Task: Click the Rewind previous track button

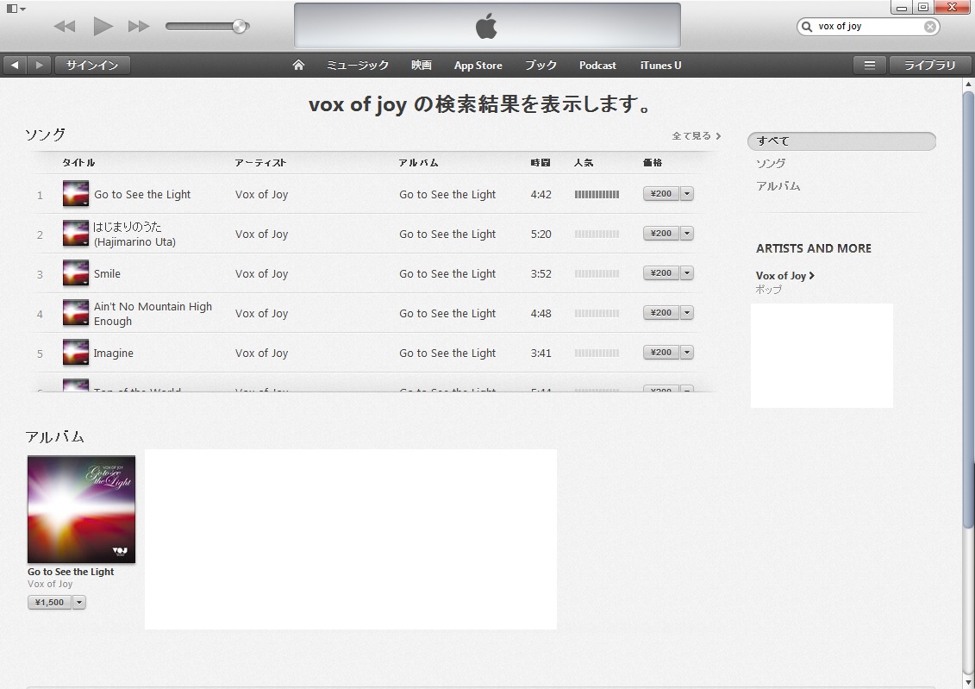Action: 65,27
